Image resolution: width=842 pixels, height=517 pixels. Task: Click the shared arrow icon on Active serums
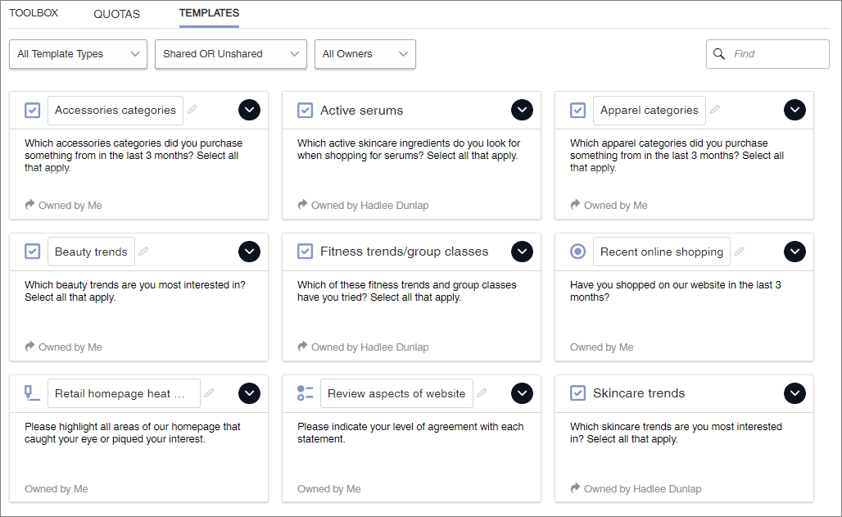click(x=302, y=205)
